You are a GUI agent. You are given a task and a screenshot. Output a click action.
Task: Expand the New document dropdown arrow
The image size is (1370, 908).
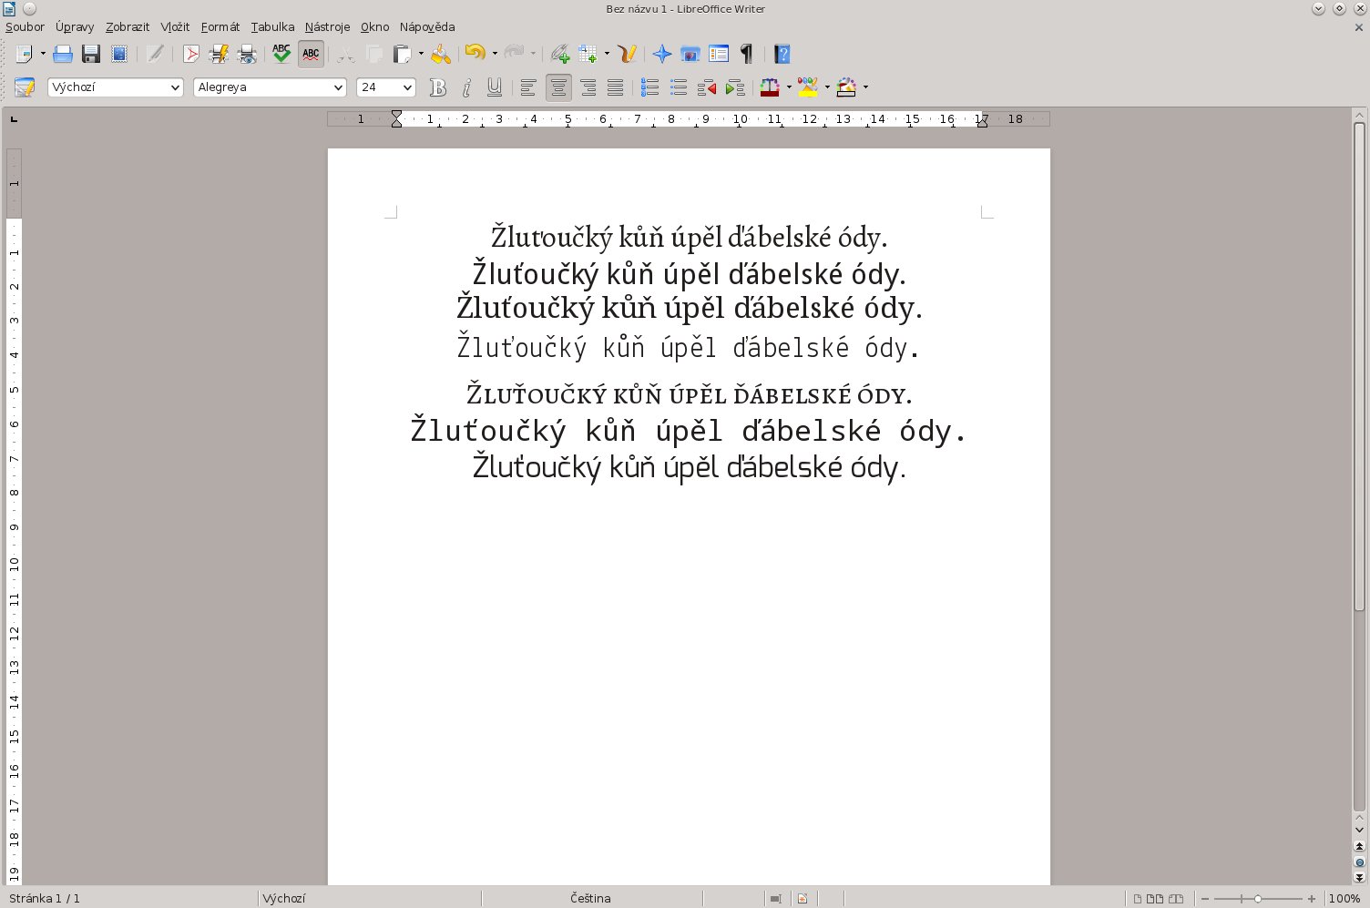tap(43, 55)
